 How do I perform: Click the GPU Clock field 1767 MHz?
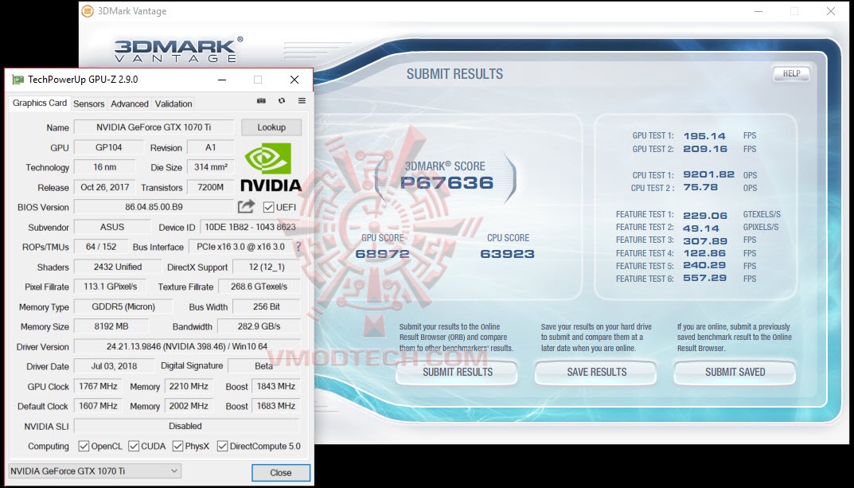tap(98, 386)
